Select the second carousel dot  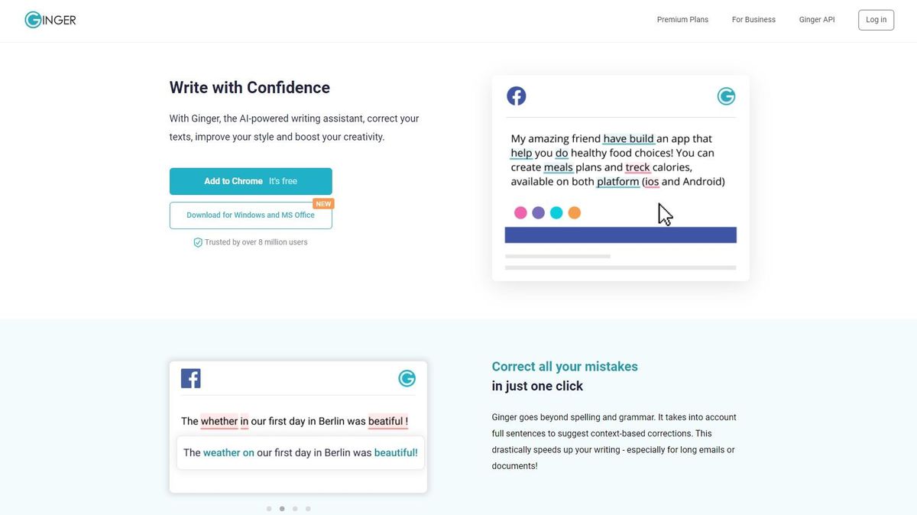[x=282, y=507]
